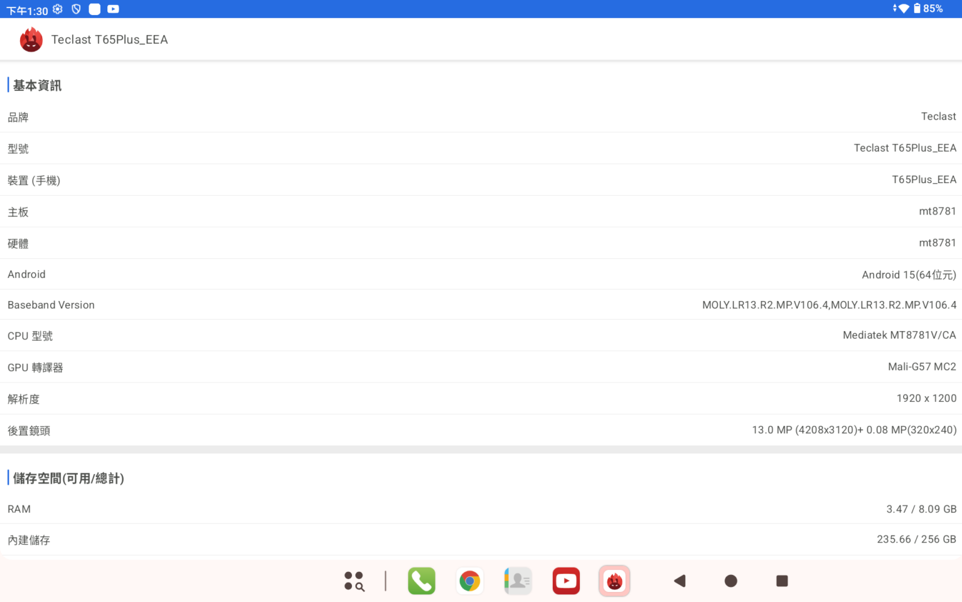Tap the clock showing 下午1:30
The width and height of the screenshot is (962, 602).
point(27,11)
